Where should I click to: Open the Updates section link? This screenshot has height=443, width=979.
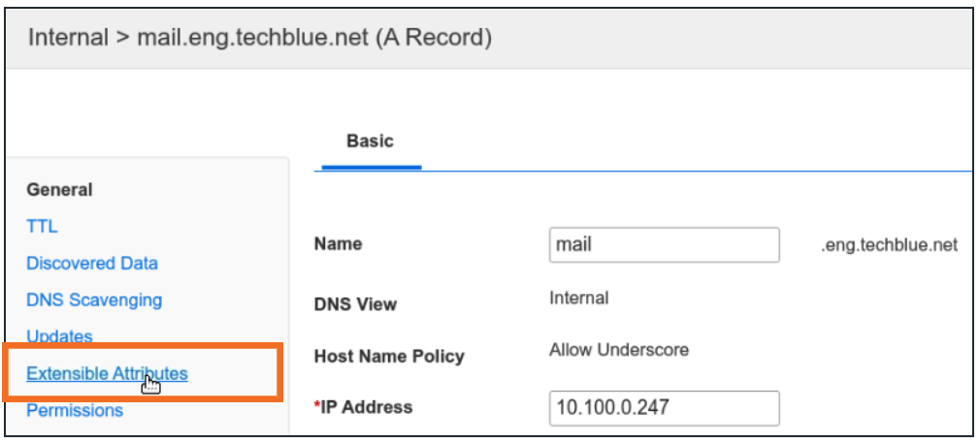point(59,336)
